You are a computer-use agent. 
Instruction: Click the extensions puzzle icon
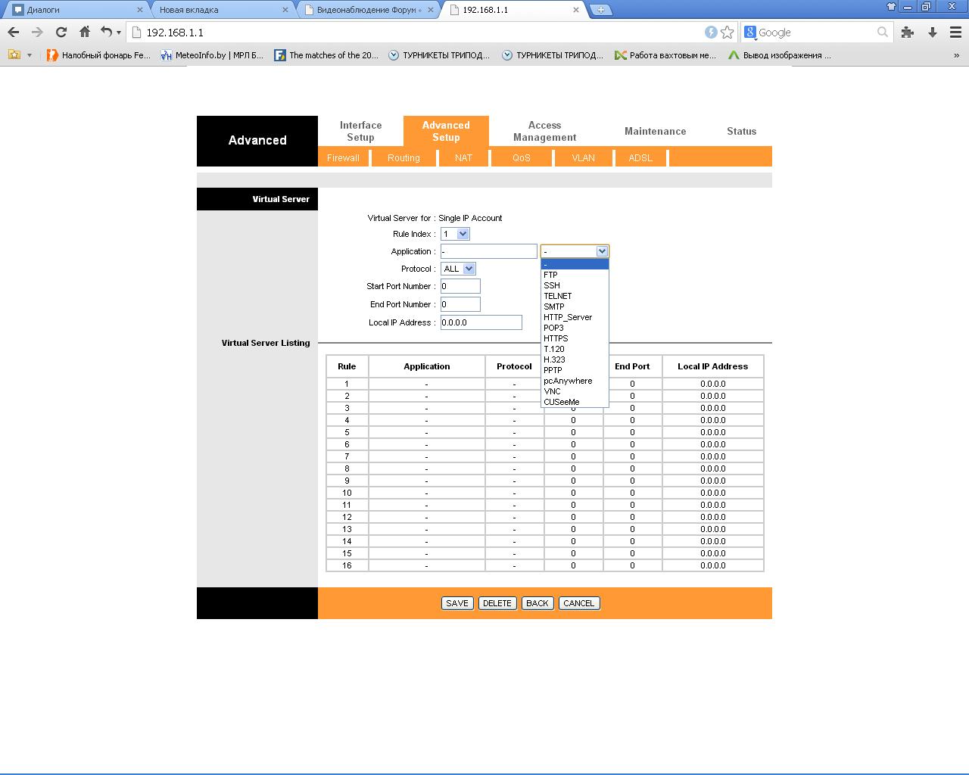click(908, 33)
